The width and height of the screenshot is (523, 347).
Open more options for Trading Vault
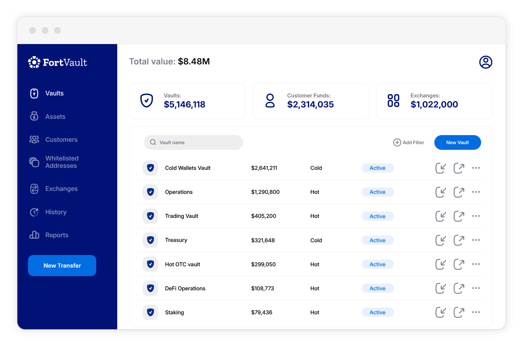coord(476,216)
